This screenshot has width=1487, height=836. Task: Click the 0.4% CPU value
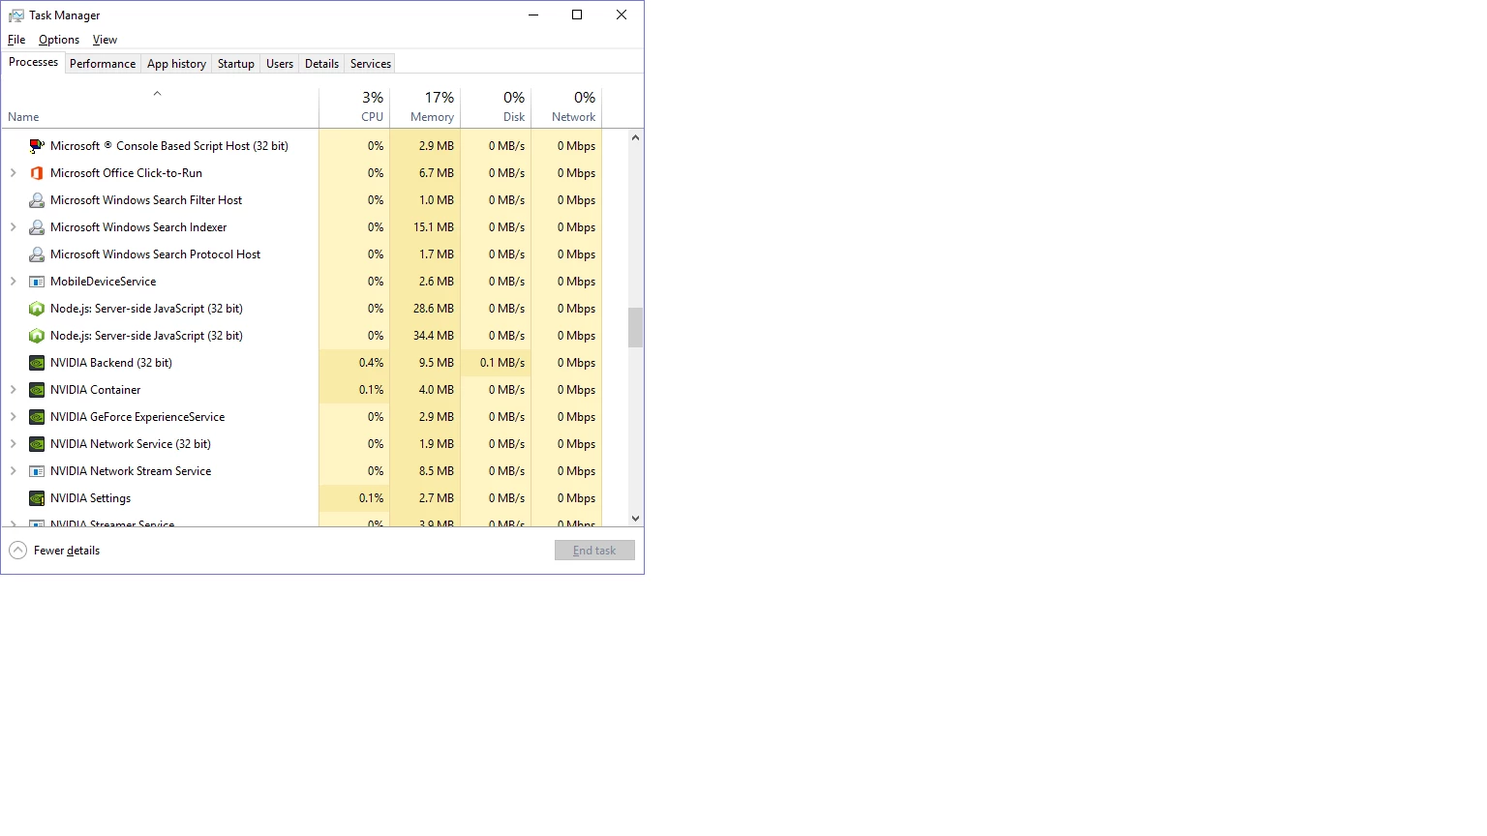pyautogui.click(x=372, y=363)
